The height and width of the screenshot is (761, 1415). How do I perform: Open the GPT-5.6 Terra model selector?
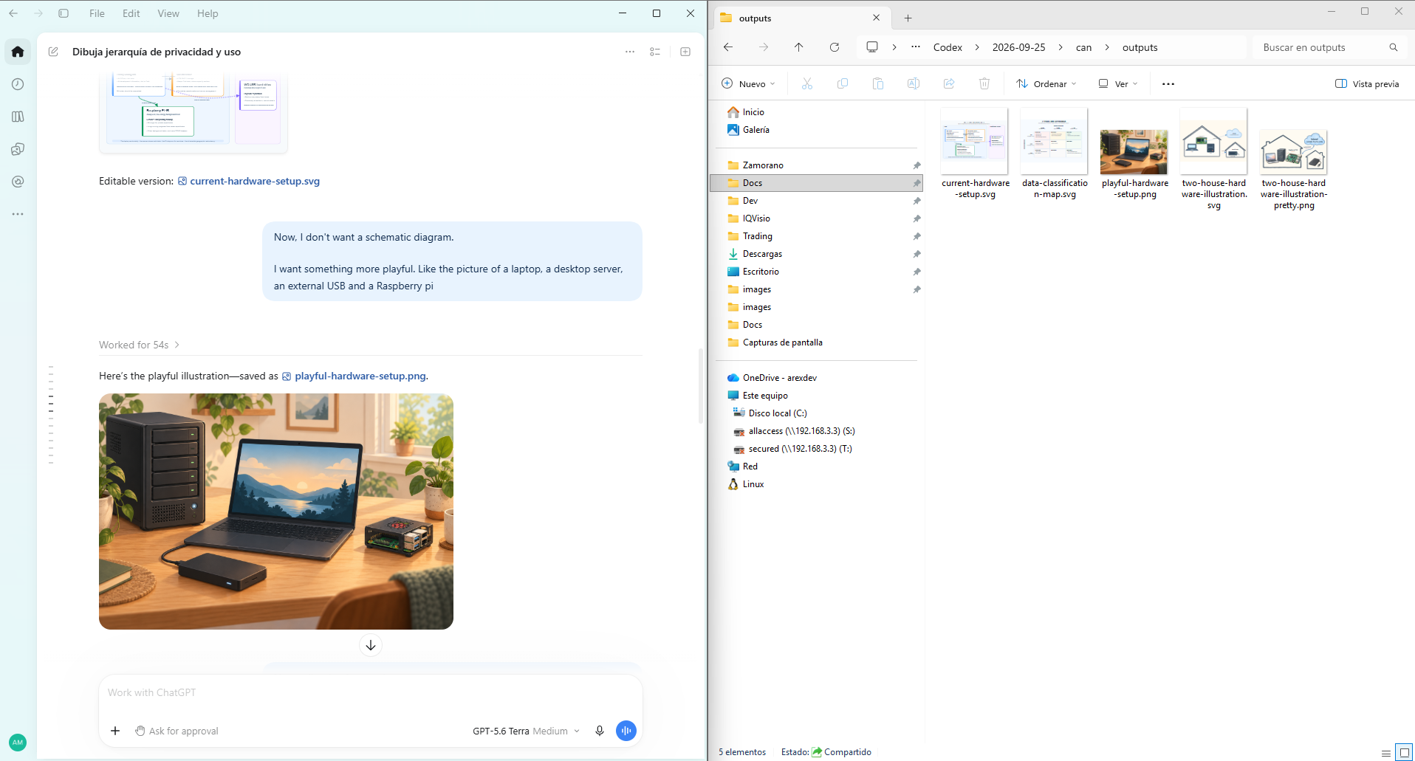pyautogui.click(x=526, y=731)
